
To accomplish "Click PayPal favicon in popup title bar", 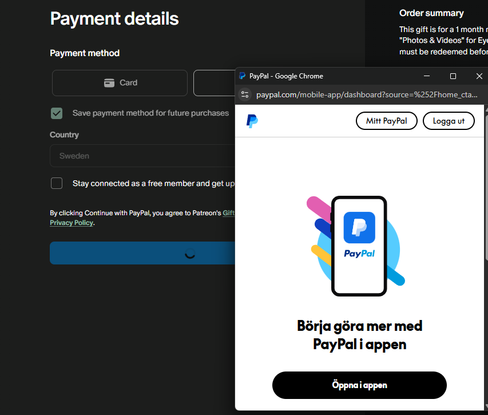I will tap(242, 76).
